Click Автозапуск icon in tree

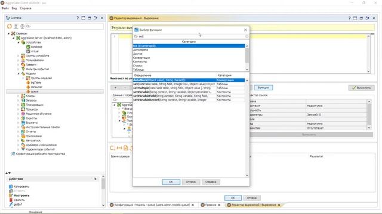tap(23, 140)
